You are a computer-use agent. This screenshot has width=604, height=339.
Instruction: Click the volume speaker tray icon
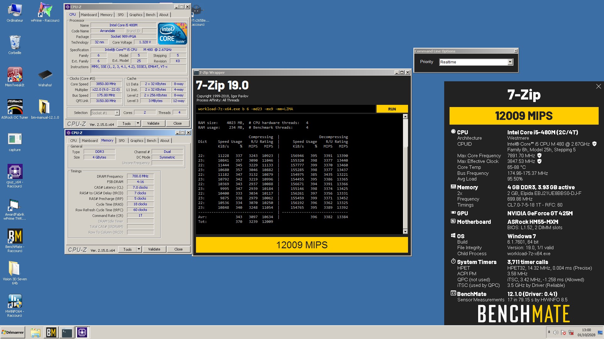coord(556,332)
